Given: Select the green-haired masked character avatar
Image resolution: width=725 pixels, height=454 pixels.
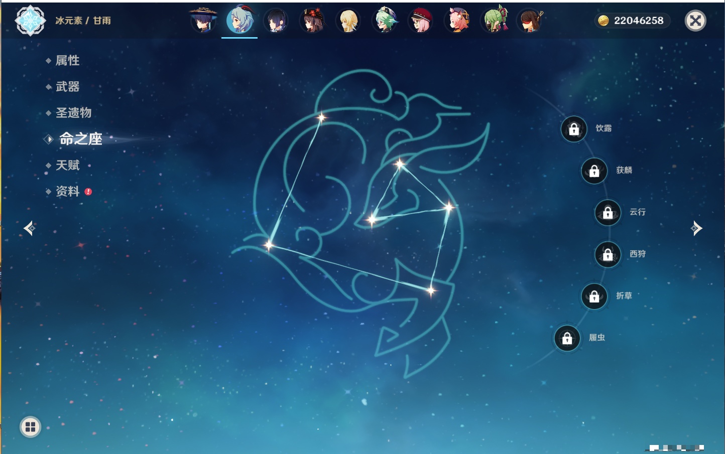Looking at the screenshot, I should pyautogui.click(x=495, y=20).
